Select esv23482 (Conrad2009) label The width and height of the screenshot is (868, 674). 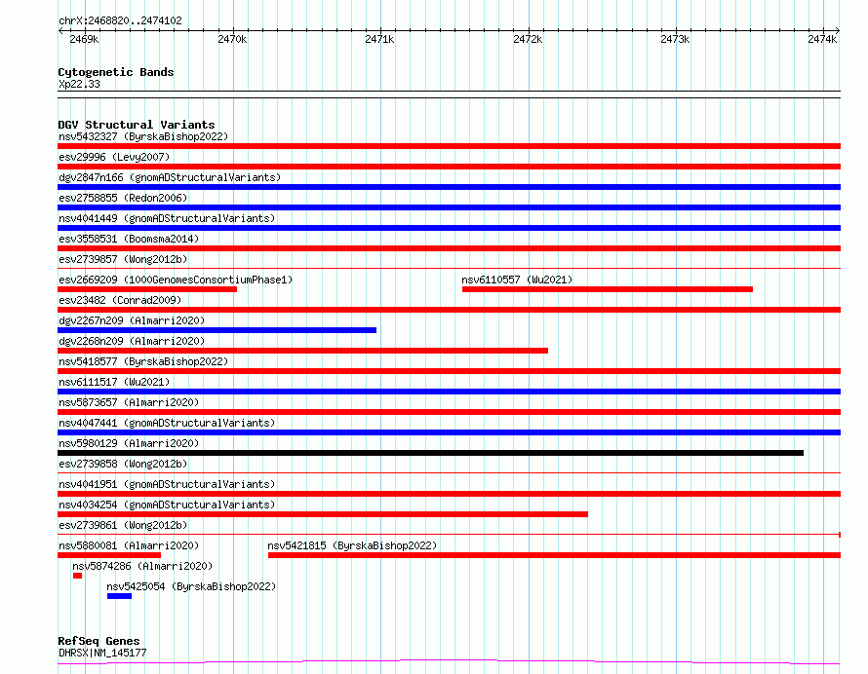[x=120, y=300]
